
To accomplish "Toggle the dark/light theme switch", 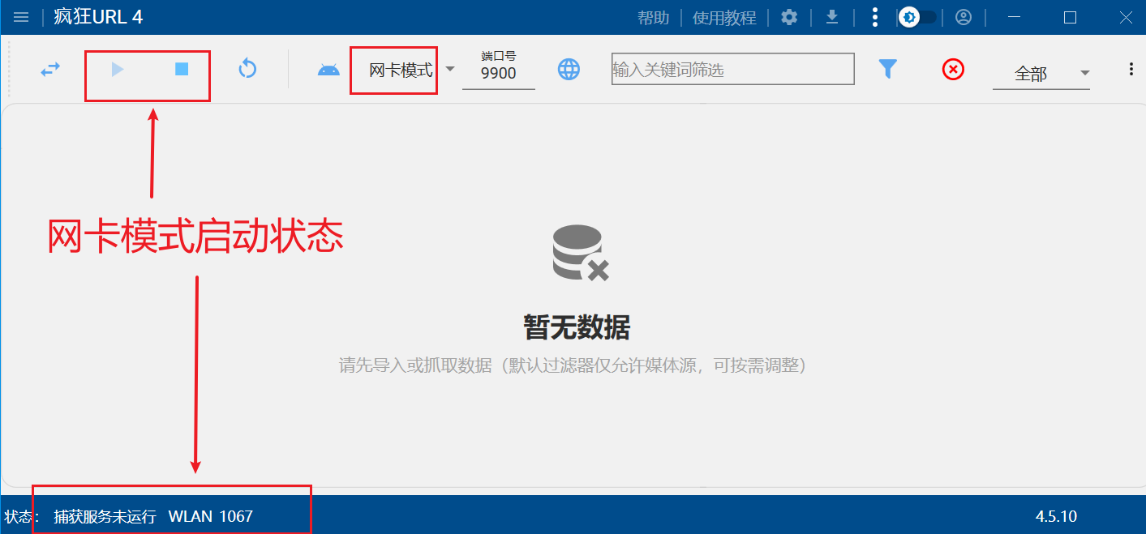I will (918, 17).
